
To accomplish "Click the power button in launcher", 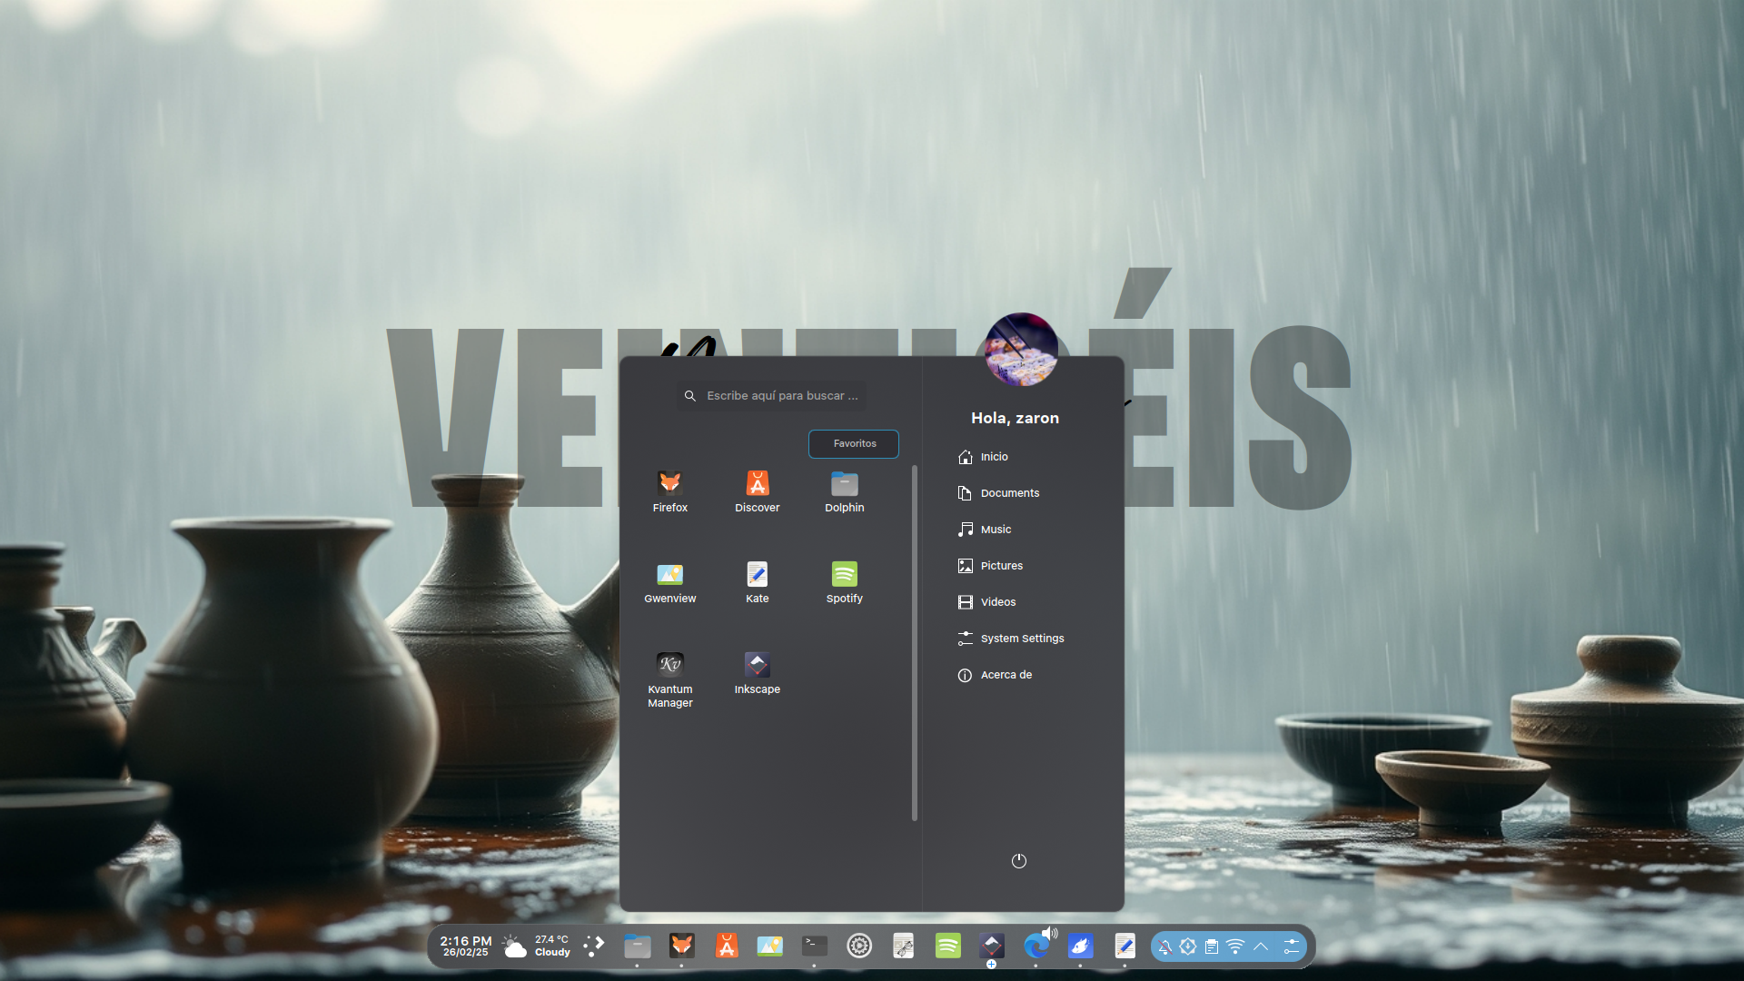I will tap(1019, 861).
